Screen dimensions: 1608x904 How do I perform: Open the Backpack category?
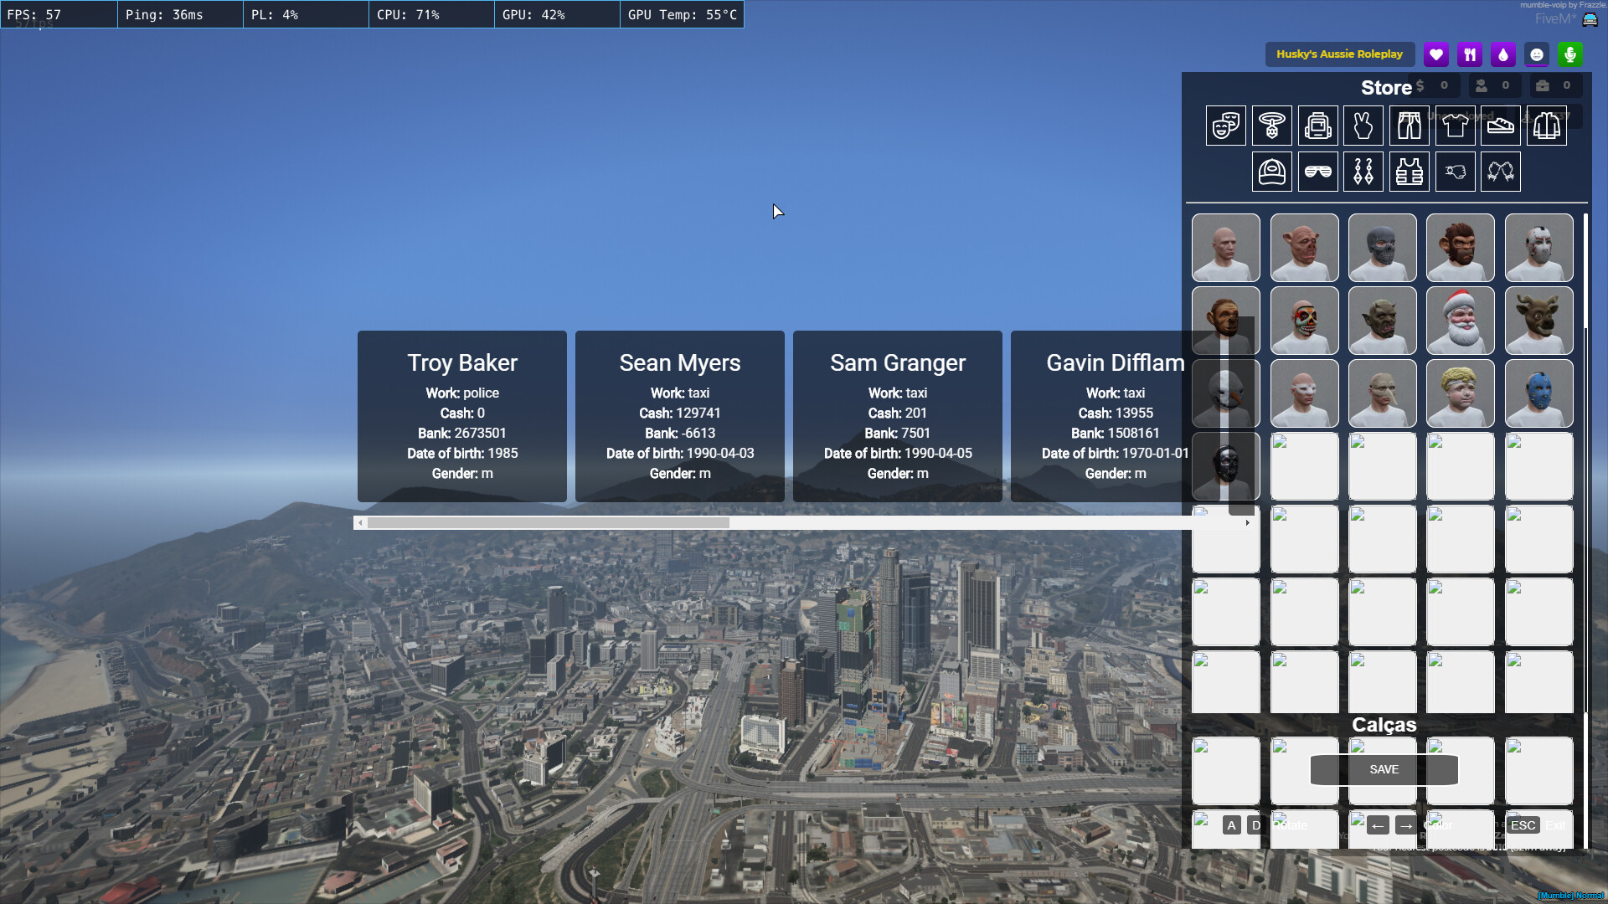(x=1318, y=125)
